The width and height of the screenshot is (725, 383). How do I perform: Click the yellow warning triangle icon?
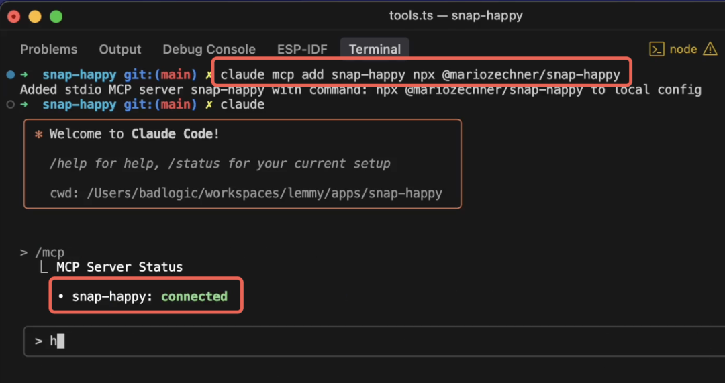(710, 49)
